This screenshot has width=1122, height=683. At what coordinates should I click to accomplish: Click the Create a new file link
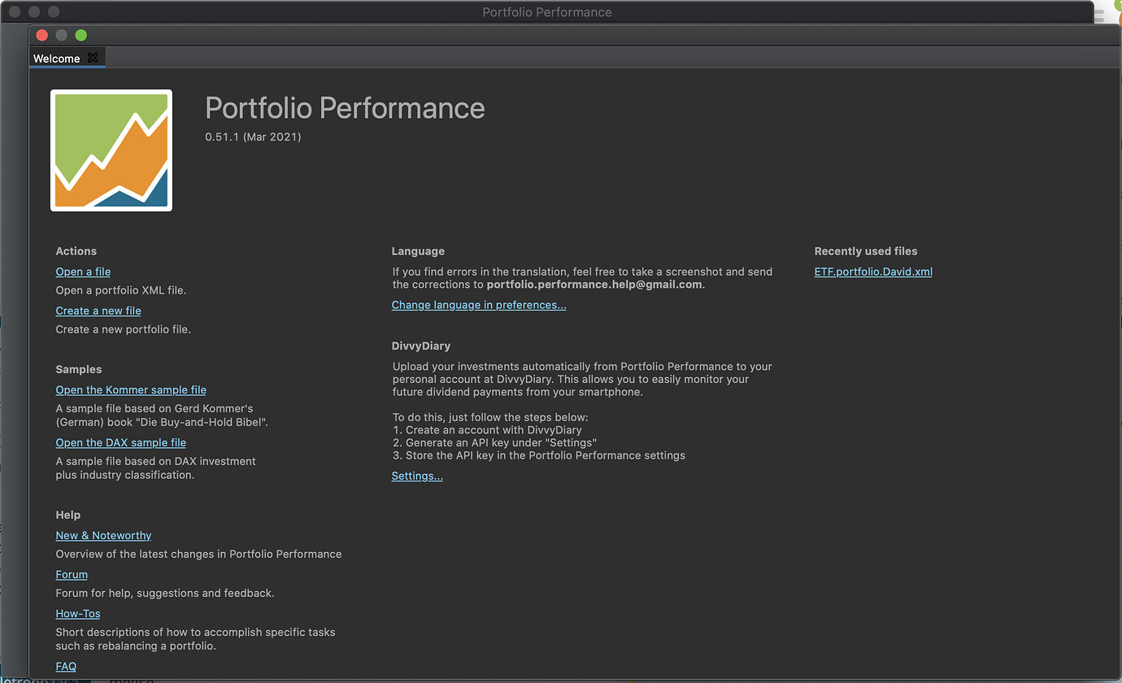pyautogui.click(x=98, y=311)
